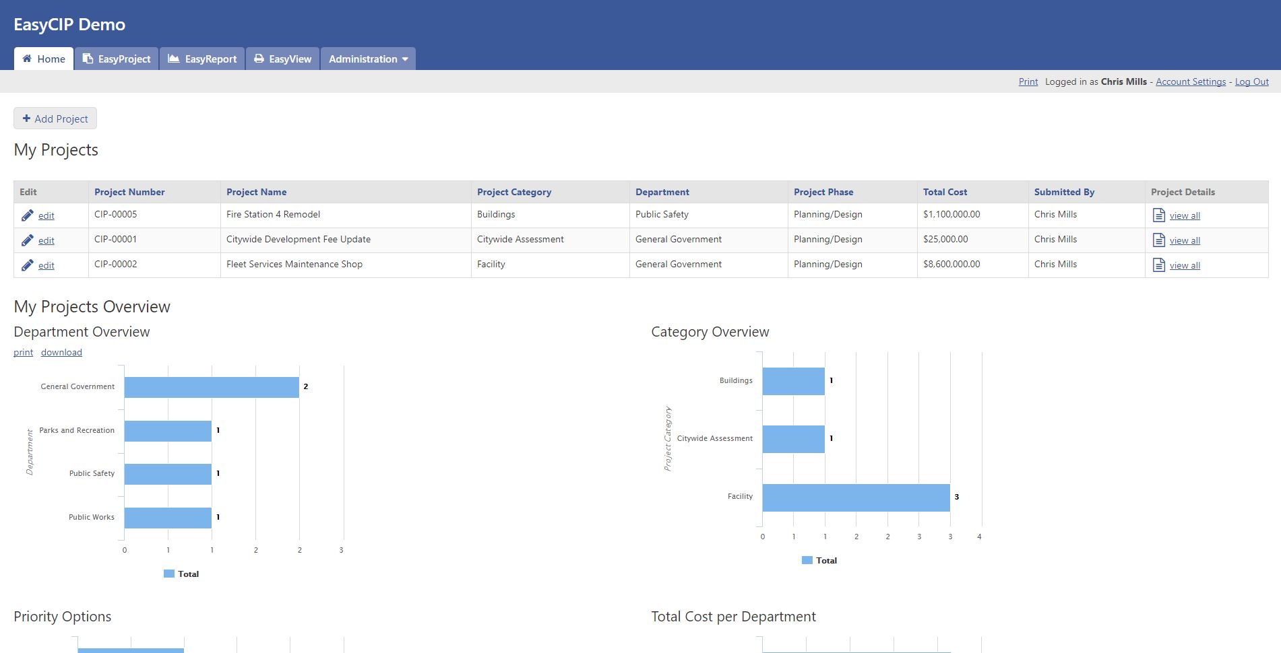Click the Home tab house icon
This screenshot has height=653, width=1281.
[28, 59]
